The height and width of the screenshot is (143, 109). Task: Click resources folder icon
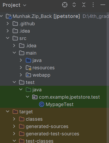point(28,68)
